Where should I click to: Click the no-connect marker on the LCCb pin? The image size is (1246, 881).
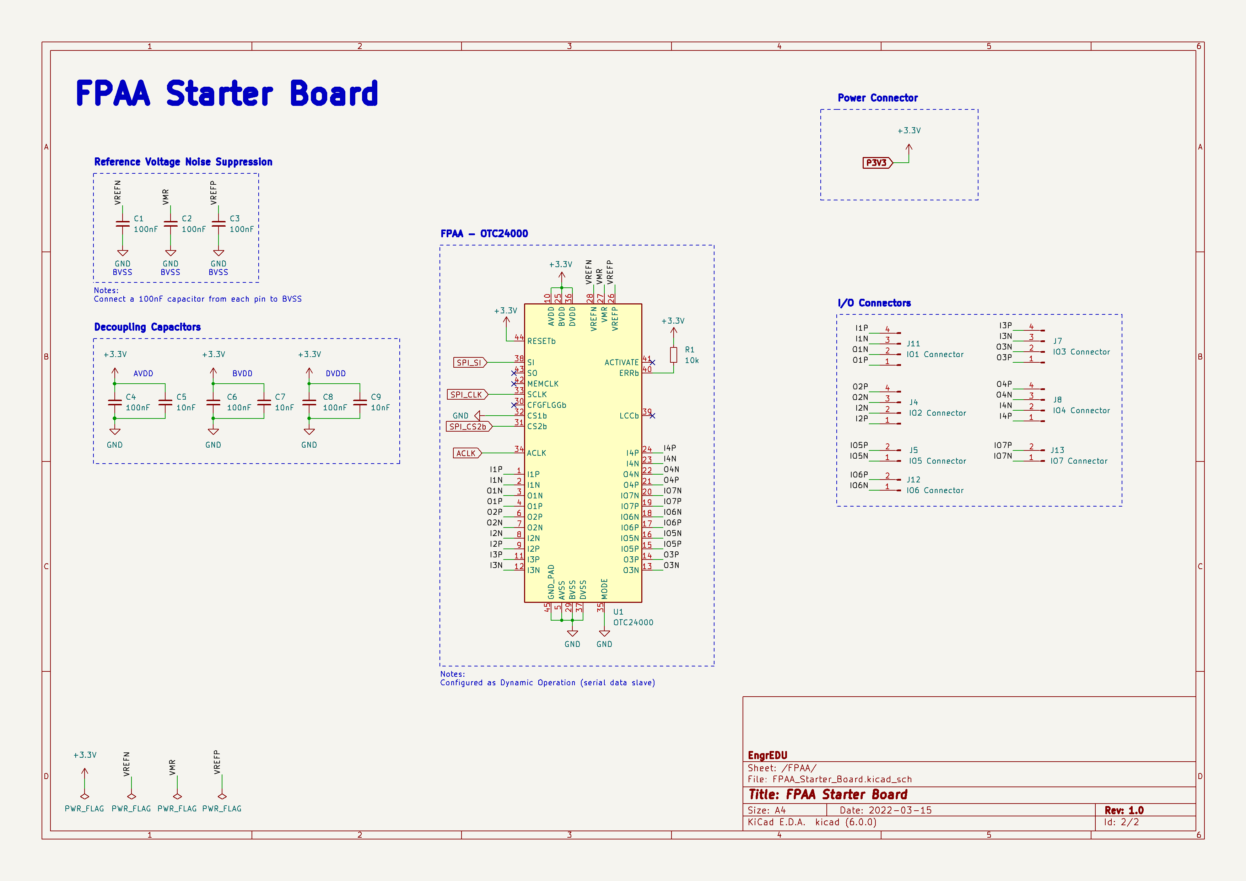click(652, 416)
